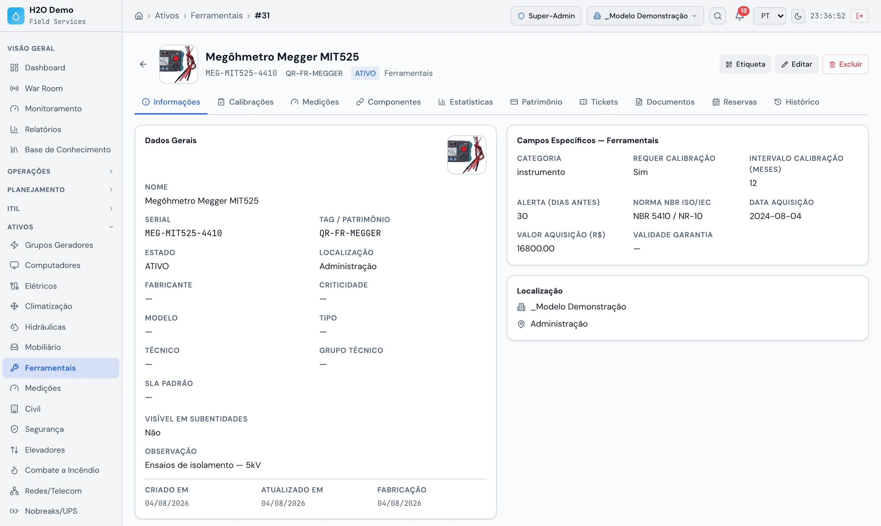
Task: Expand the Operações sidebar section
Action: click(61, 171)
